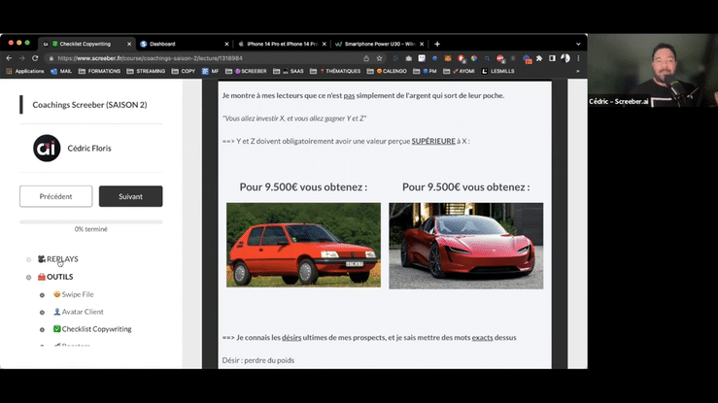Switch to the Smartphone Power U30 tab
Screen dimensions: 718x403
(x=378, y=44)
